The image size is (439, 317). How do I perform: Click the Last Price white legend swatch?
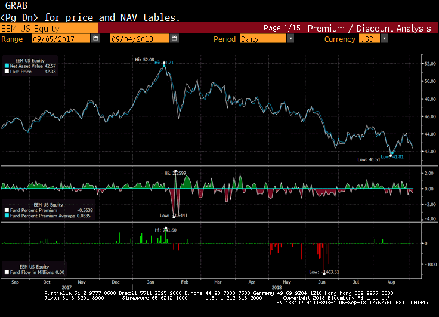point(7,72)
